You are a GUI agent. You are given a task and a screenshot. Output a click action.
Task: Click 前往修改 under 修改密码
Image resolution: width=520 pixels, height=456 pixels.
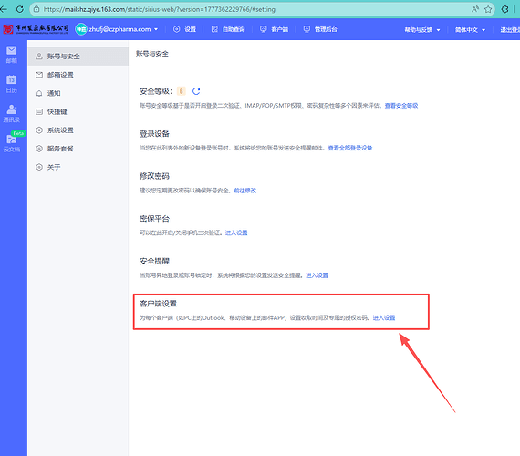[x=245, y=191]
